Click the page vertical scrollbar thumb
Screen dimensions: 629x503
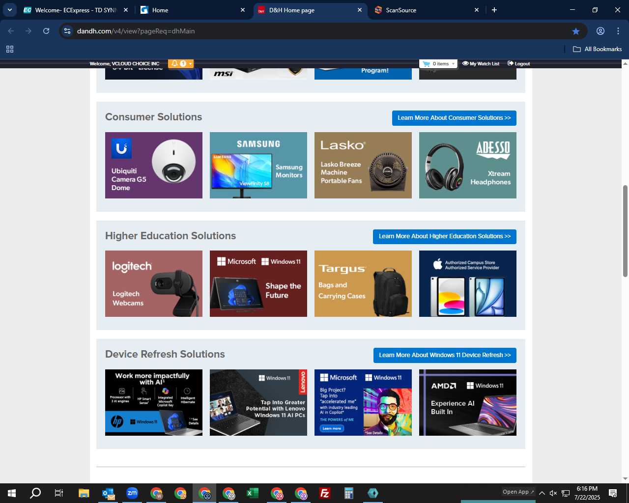[625, 231]
